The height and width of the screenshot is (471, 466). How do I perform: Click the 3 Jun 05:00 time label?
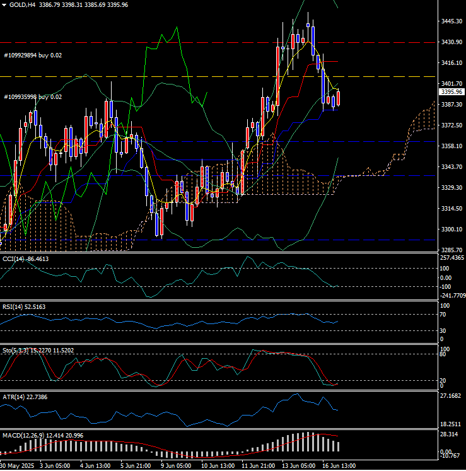click(x=55, y=465)
